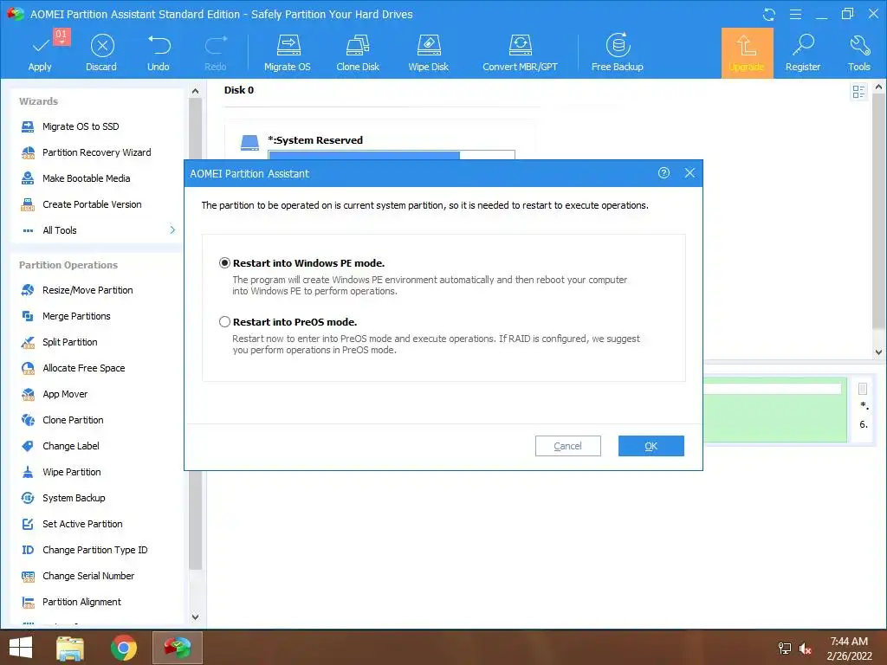Open System Backup in sidebar
The width and height of the screenshot is (887, 665).
pos(74,498)
